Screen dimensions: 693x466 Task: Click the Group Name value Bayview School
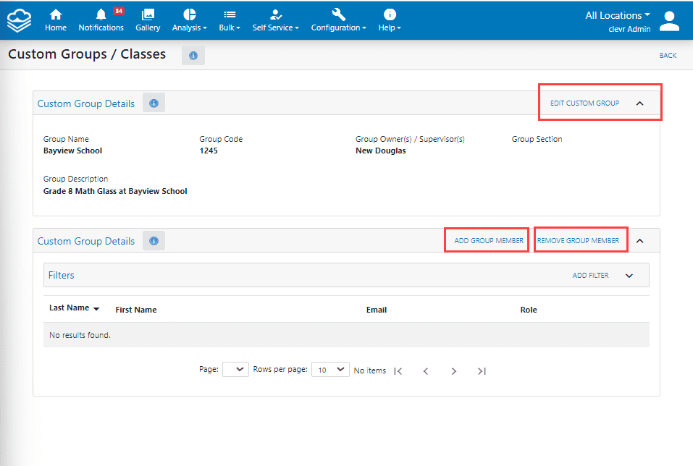coord(72,151)
